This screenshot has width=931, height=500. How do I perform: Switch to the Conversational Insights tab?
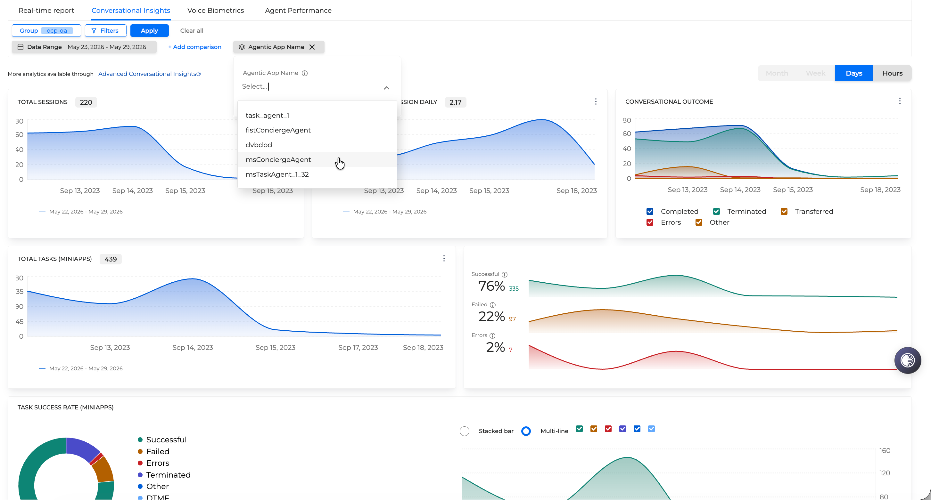pos(131,11)
